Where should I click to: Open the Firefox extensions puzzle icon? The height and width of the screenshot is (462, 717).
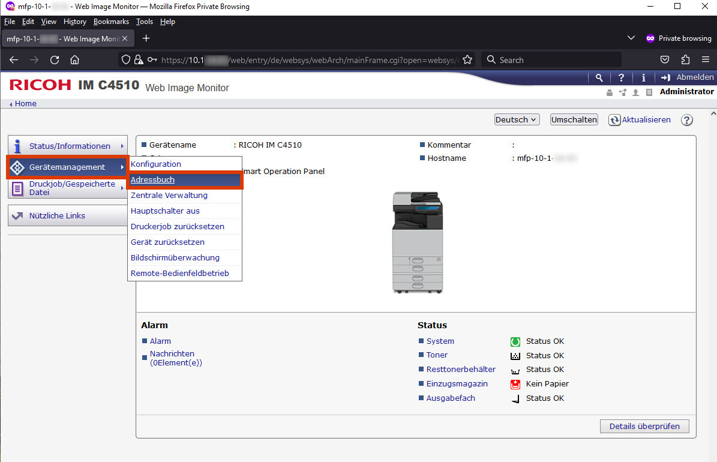point(685,60)
